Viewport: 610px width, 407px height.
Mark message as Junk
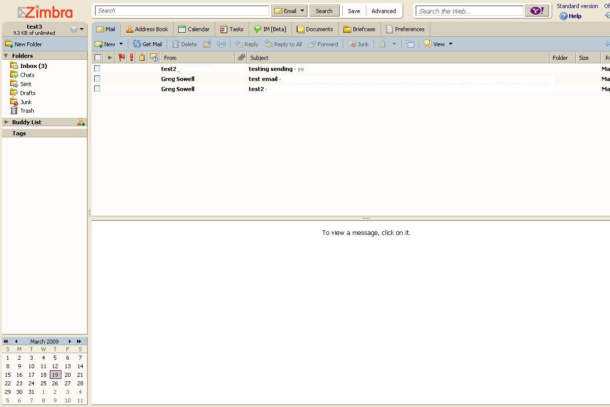[358, 44]
